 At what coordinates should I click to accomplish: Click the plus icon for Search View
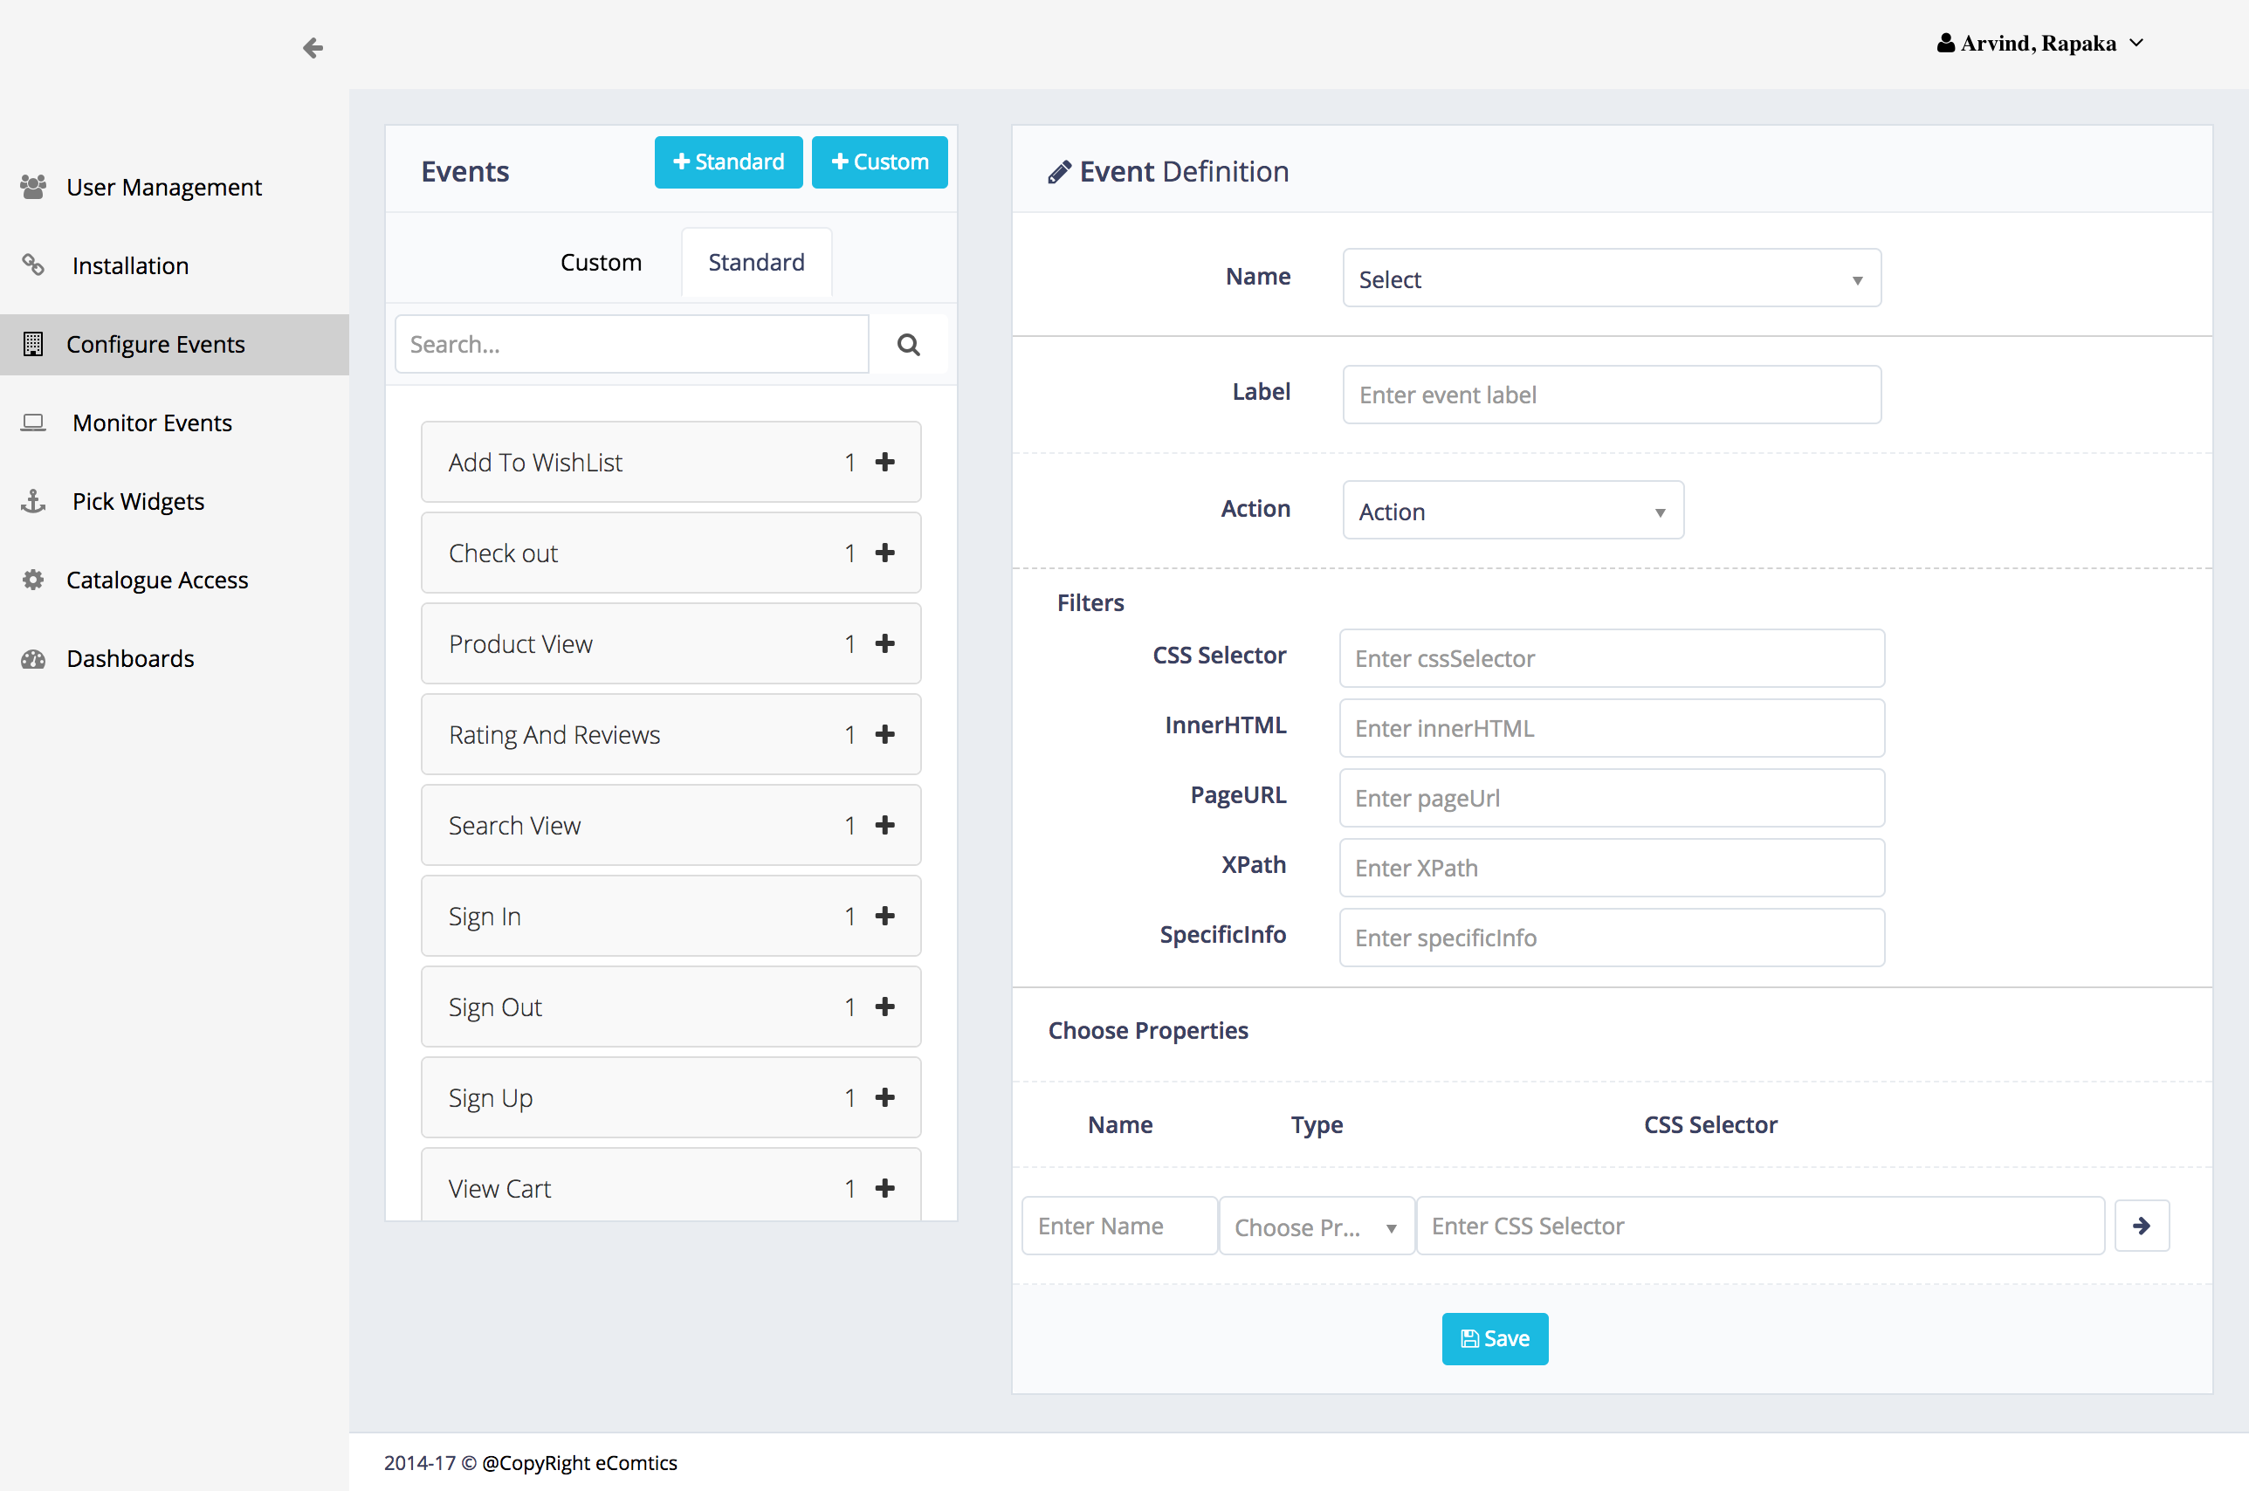[x=885, y=826]
